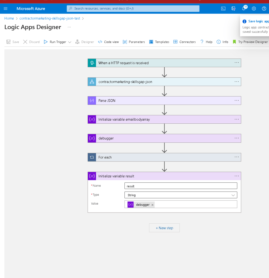Open the Directories and subscriptions filter icon
Viewport: 269px width, 278px height.
pyautogui.click(x=233, y=8)
